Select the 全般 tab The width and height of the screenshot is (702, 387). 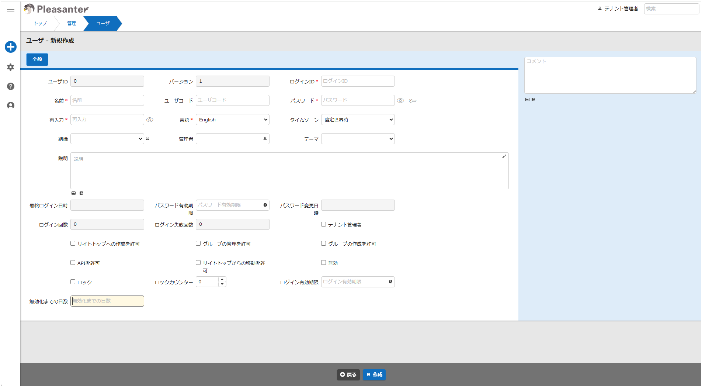(x=37, y=59)
